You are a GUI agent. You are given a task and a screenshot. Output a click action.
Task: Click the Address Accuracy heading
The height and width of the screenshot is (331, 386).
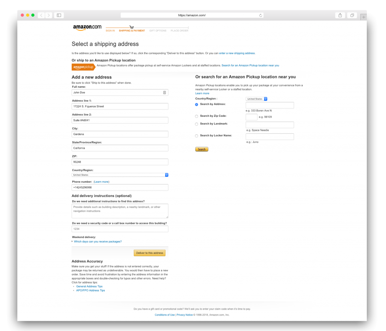click(x=87, y=261)
